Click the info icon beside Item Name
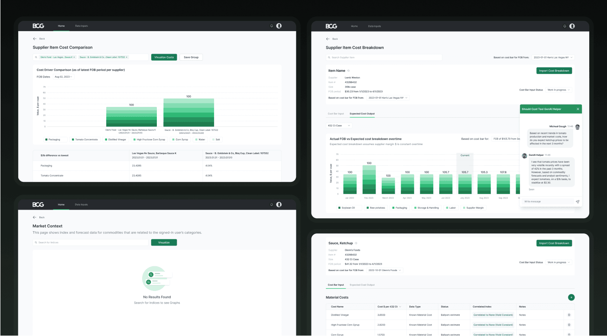607x336 pixels. [349, 71]
